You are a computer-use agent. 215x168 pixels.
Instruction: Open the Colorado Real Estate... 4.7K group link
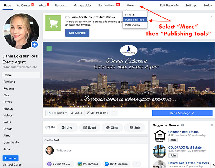pos(184,132)
